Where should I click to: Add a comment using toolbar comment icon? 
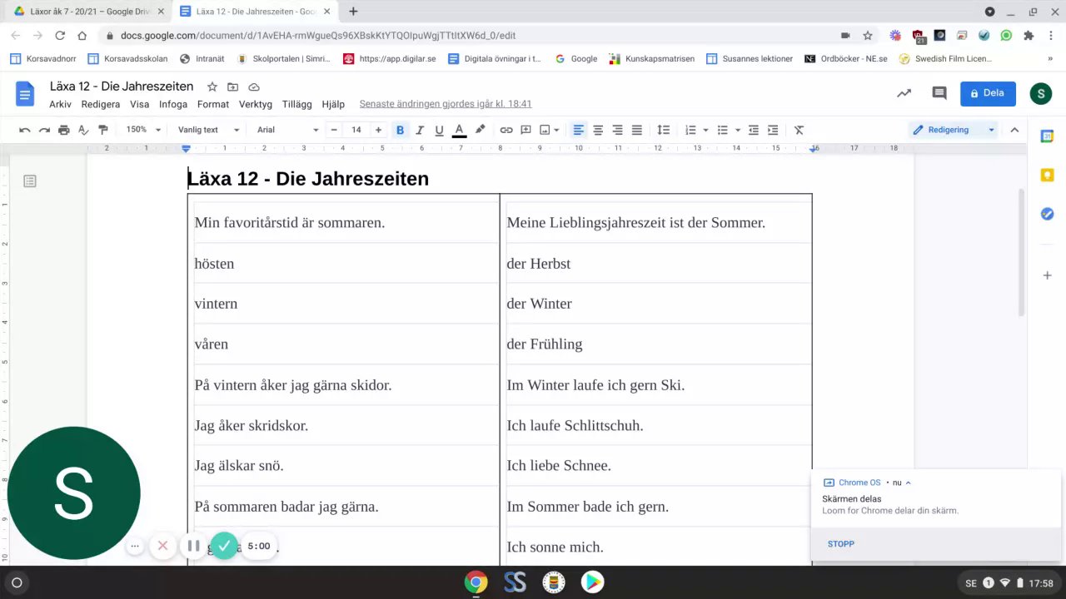pos(526,130)
